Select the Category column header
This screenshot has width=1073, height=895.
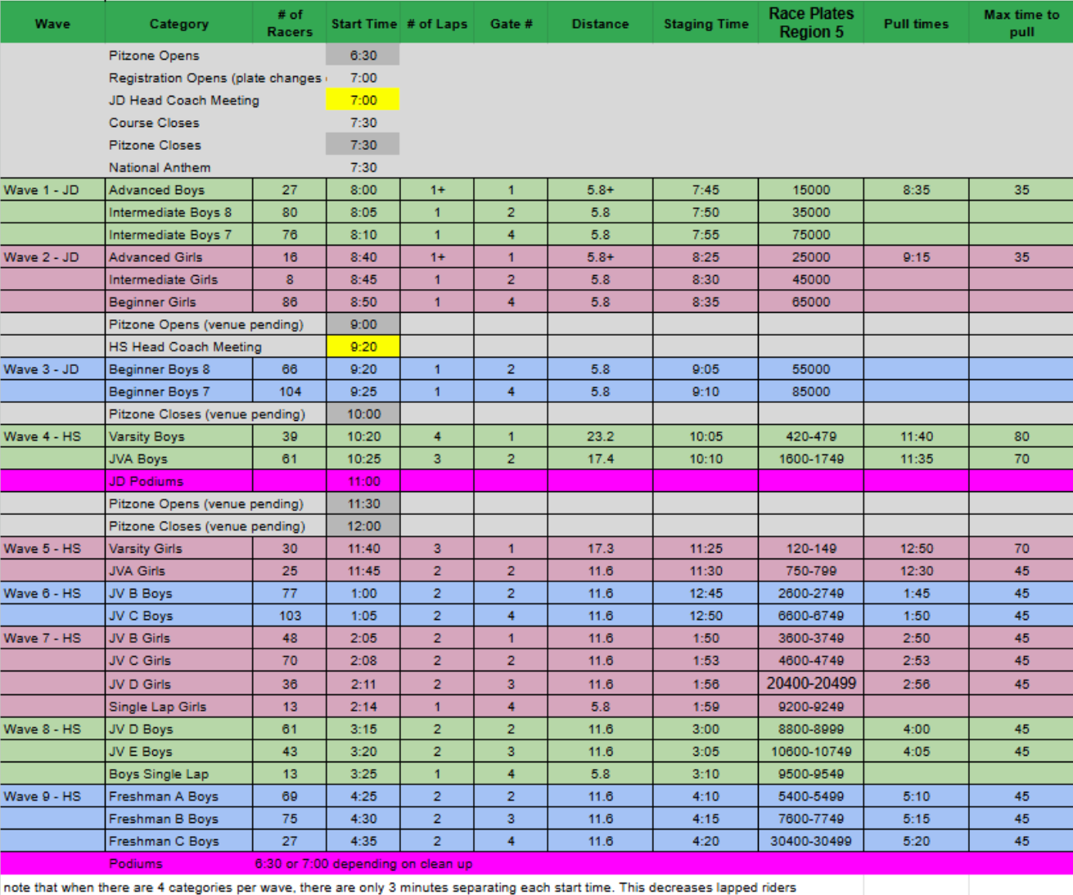tap(178, 23)
